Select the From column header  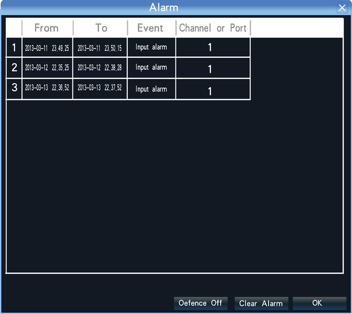click(x=47, y=28)
